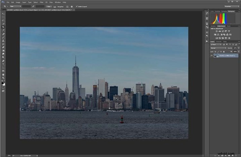
Task: Select the Eraser tool
Action: click(3, 47)
